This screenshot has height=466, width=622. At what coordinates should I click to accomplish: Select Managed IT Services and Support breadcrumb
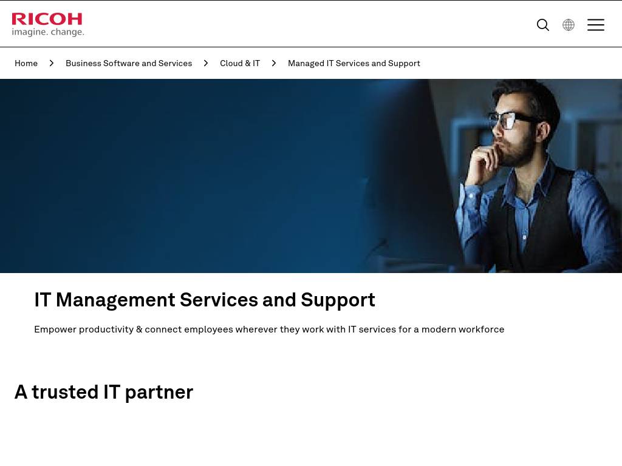354,63
